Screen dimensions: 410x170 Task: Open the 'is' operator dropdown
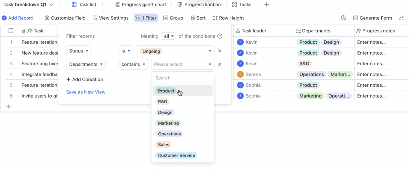click(126, 51)
